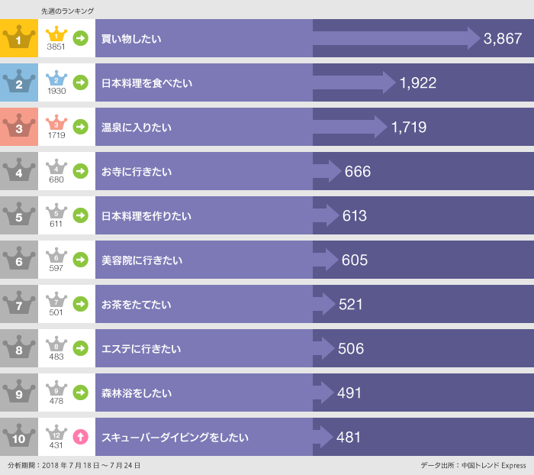Click the green arrow beside 森林浴をしたい
Screen dimensions: 534x475
80,393
